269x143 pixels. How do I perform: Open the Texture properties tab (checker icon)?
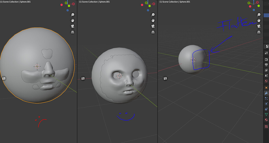point(266,127)
